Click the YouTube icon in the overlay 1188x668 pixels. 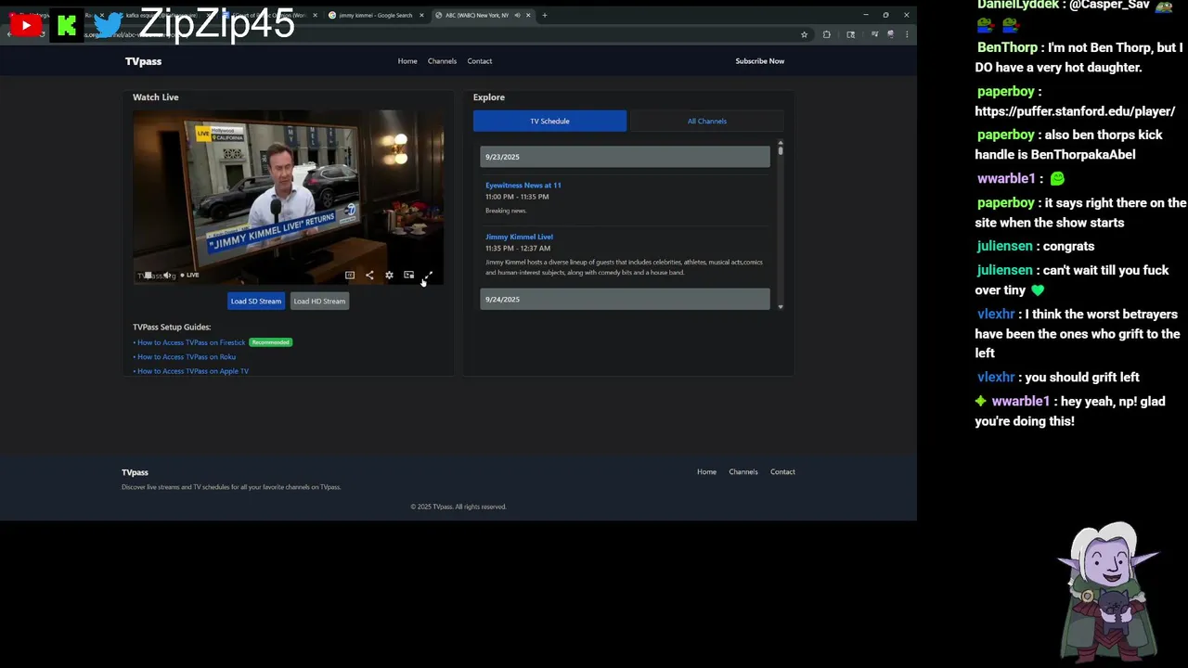tap(25, 26)
